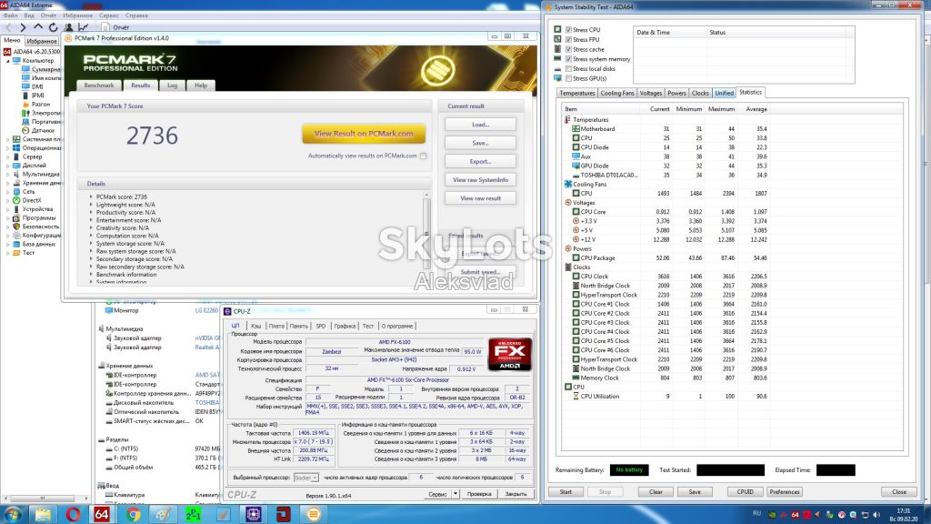The height and width of the screenshot is (524, 931).
Task: Open the Память tab in CPU-Z
Action: [x=298, y=327]
